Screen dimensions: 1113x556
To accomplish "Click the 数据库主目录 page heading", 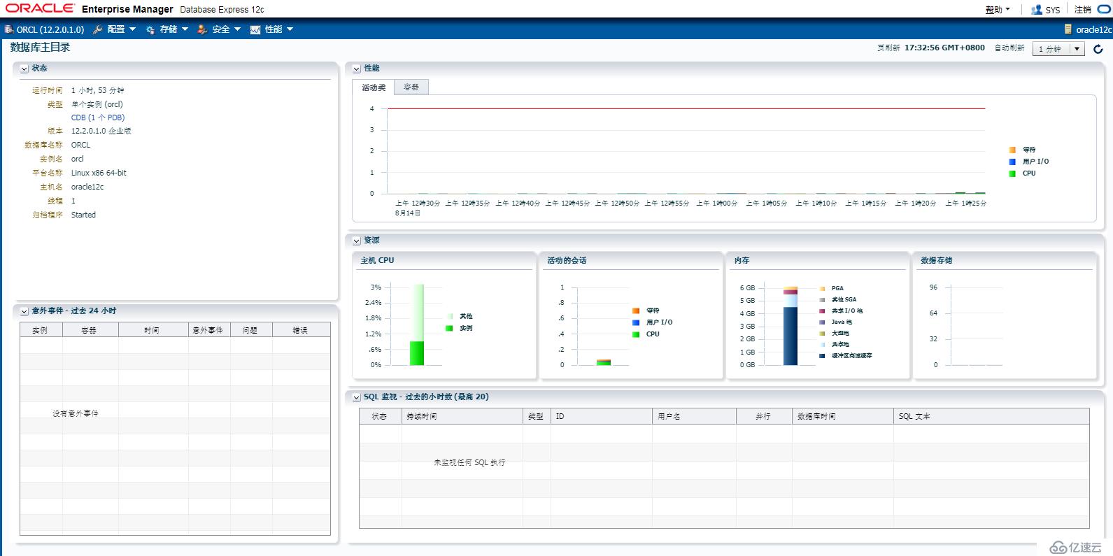I will 41,47.
